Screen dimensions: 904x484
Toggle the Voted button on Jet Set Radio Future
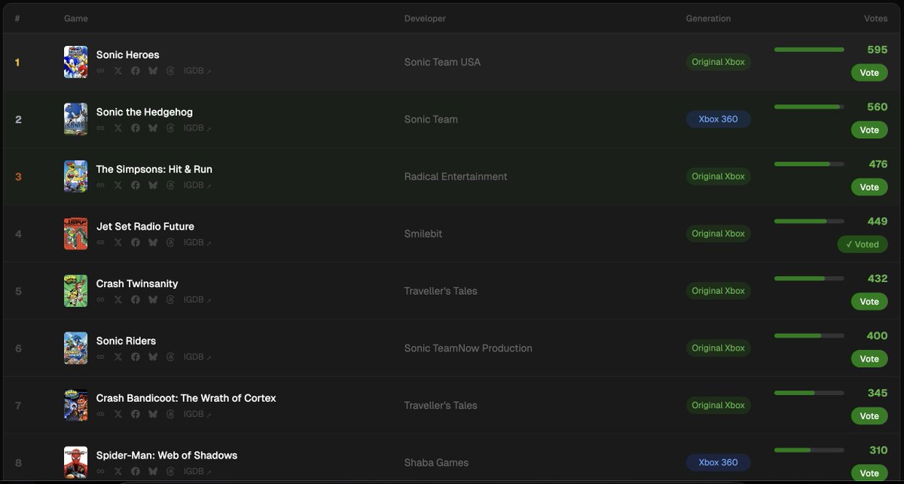pos(863,245)
